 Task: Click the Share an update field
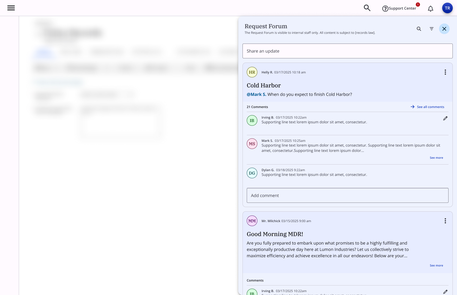pyautogui.click(x=348, y=51)
